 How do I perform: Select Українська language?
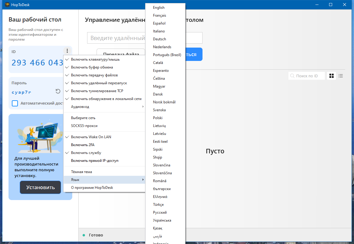(165, 221)
